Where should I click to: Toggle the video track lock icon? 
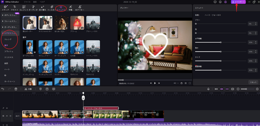point(3,116)
